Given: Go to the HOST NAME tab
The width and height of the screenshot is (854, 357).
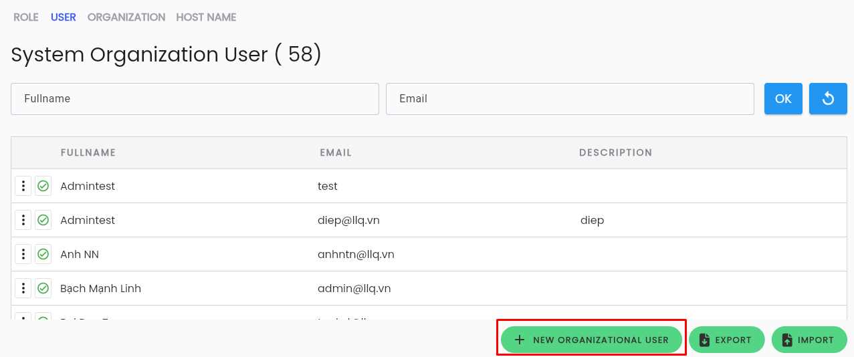Looking at the screenshot, I should [206, 17].
